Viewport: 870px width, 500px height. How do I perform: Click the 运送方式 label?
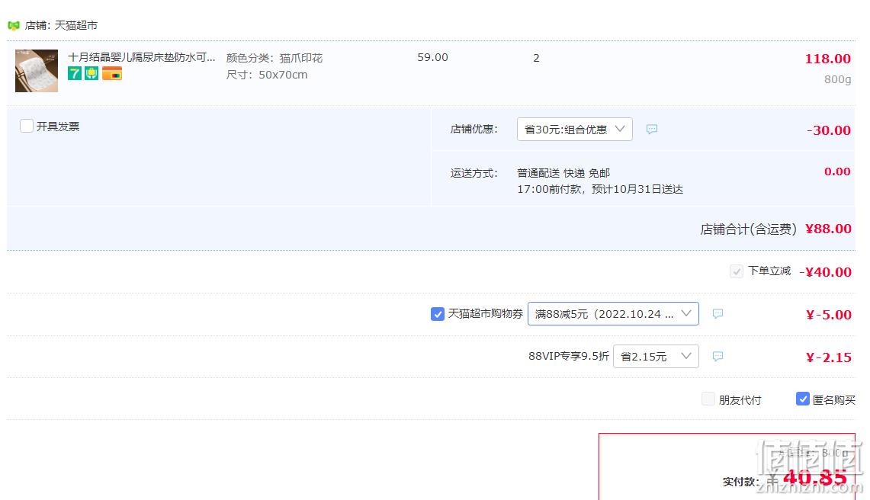coord(474,173)
